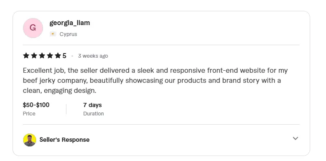Click the Price label
Viewport: 326px width, 161px height.
click(29, 114)
